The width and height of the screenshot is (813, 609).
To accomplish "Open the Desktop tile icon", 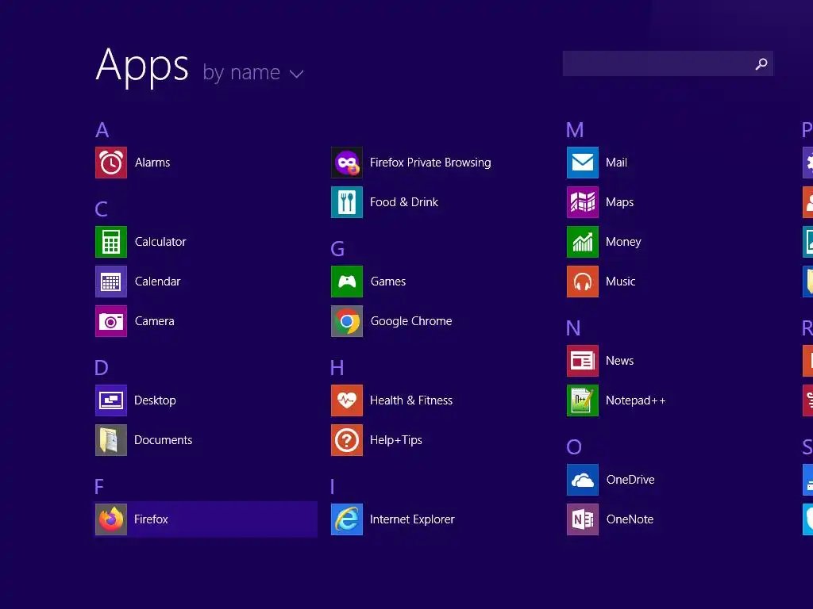I will click(x=111, y=400).
